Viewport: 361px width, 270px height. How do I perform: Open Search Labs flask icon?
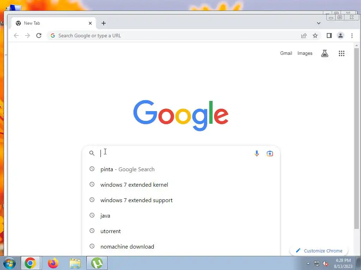(325, 53)
